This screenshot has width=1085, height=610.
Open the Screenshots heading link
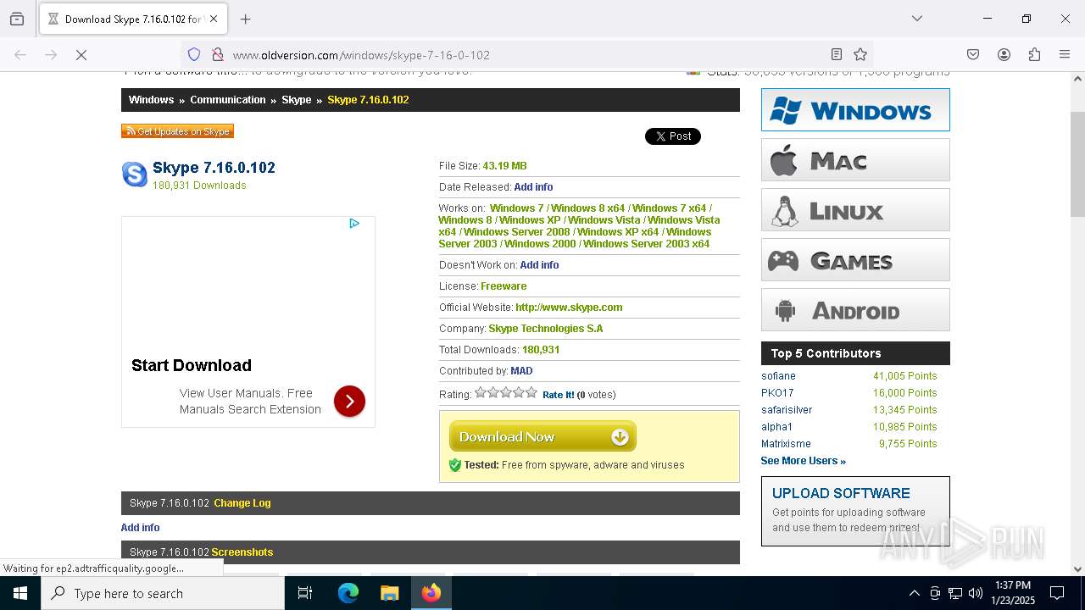point(242,552)
